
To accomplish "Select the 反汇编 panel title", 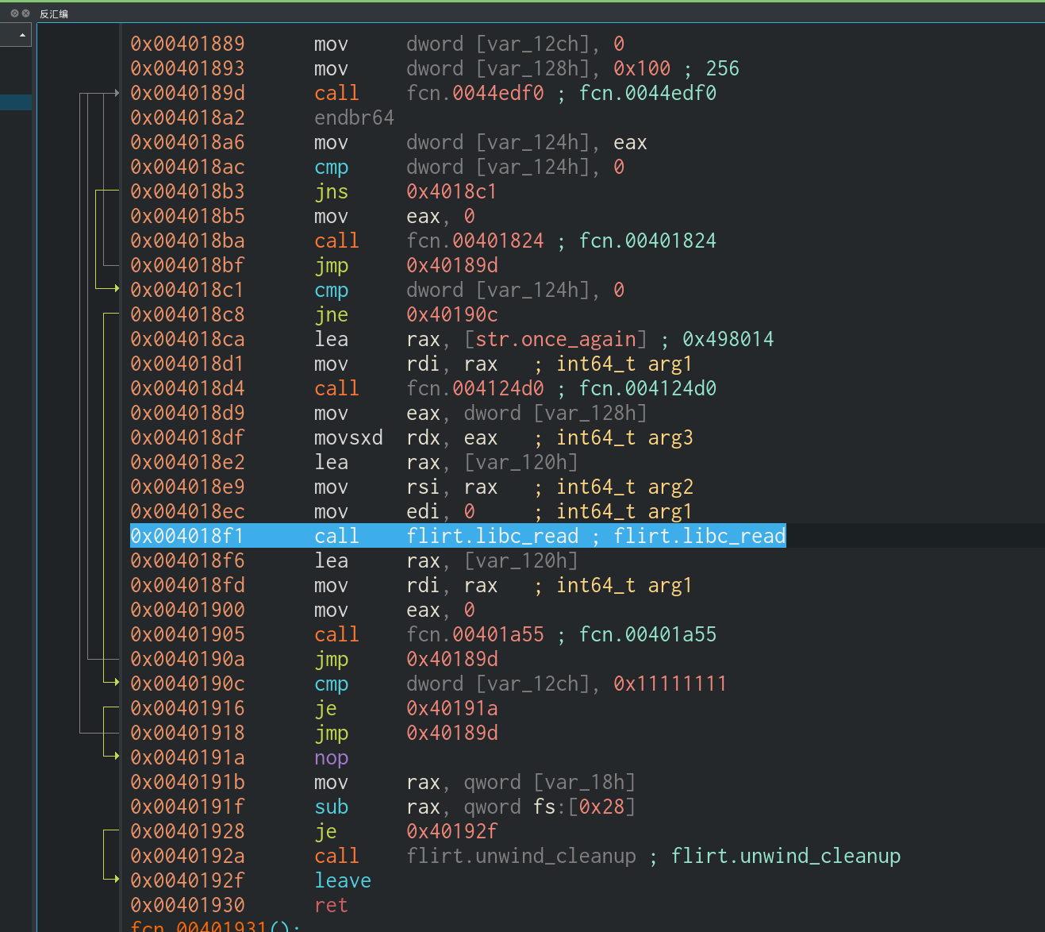I will click(x=54, y=13).
